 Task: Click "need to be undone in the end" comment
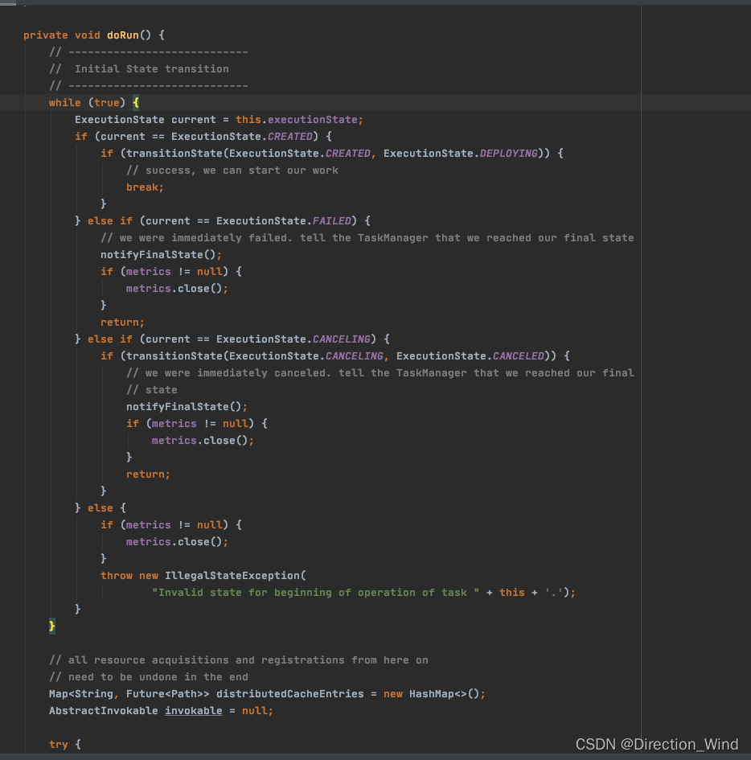148,677
